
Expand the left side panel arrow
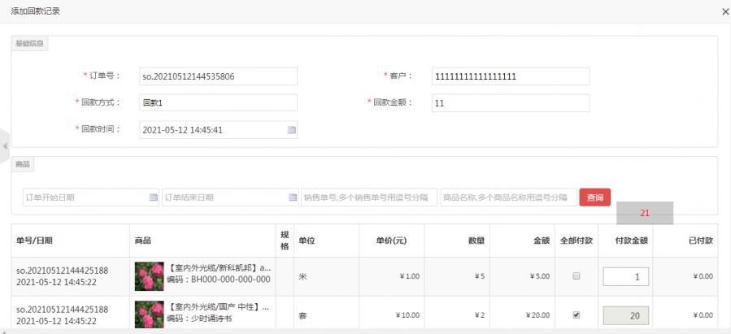pyautogui.click(x=5, y=146)
